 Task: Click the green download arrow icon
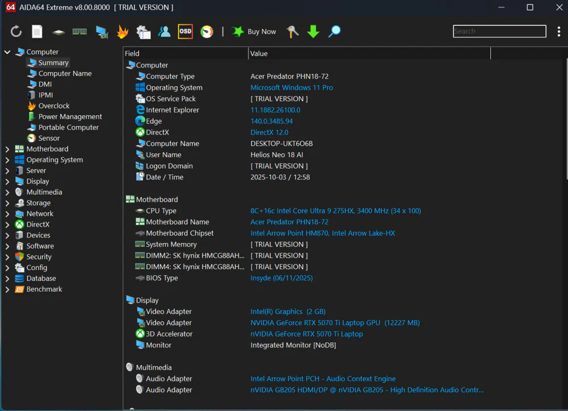coord(314,32)
